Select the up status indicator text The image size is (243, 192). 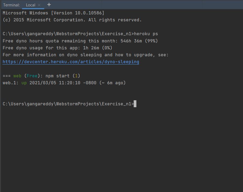(24, 83)
